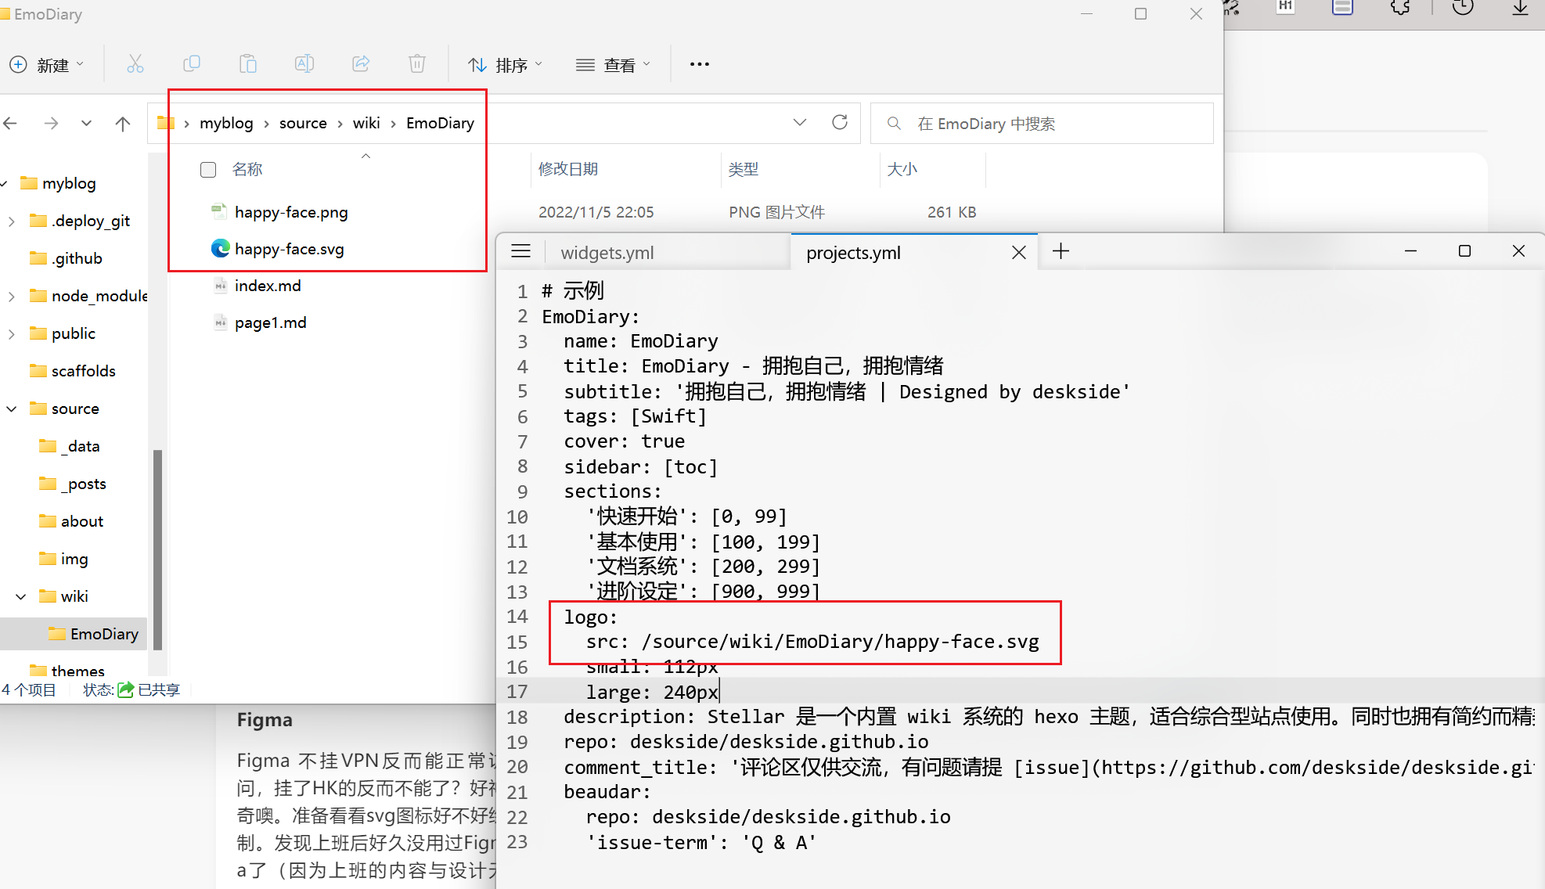This screenshot has width=1545, height=889.
Task: Open the three-dot more options menu
Action: [x=700, y=64]
